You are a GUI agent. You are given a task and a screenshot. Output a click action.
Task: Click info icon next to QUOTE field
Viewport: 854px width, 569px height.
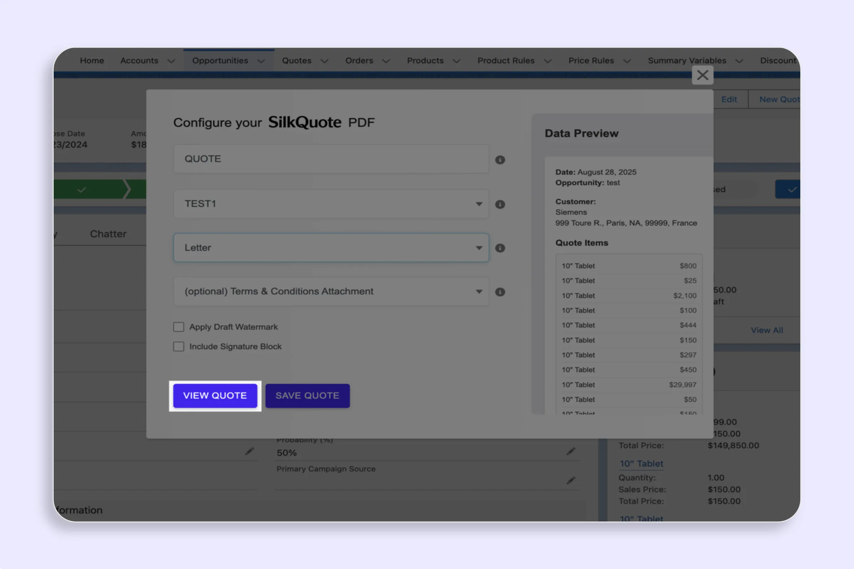[500, 160]
